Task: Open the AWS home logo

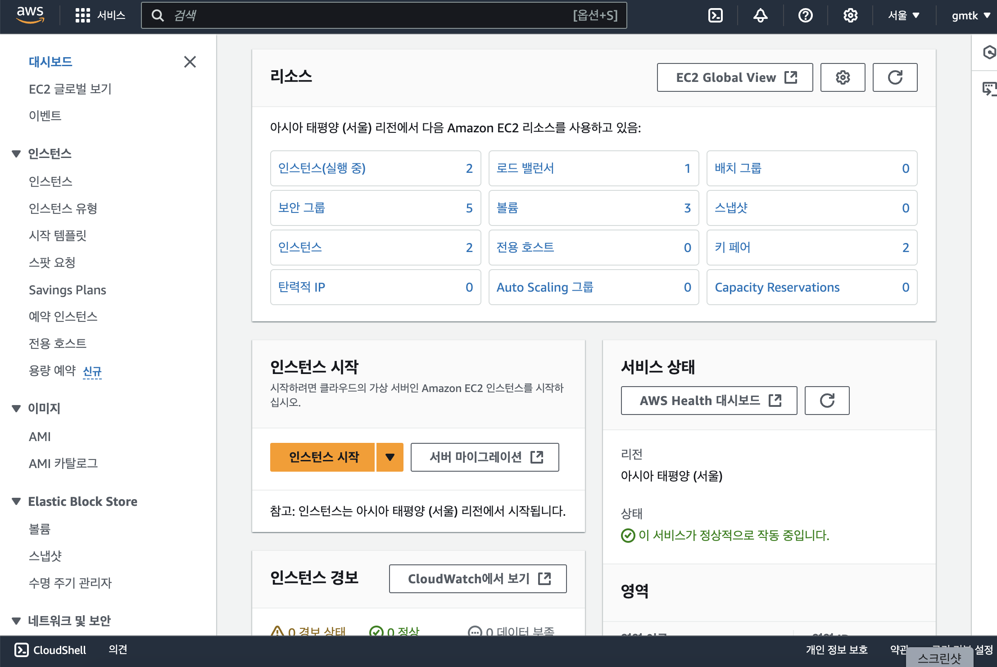Action: pyautogui.click(x=30, y=15)
